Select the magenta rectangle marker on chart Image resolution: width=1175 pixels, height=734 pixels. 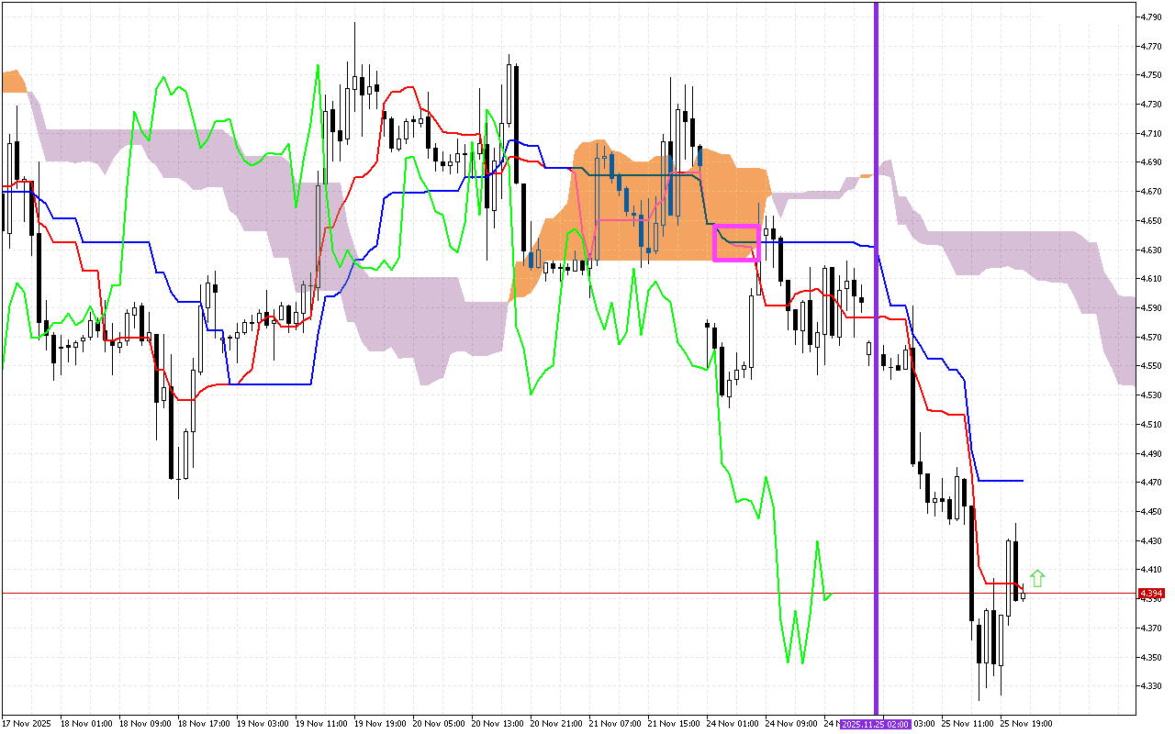click(736, 243)
